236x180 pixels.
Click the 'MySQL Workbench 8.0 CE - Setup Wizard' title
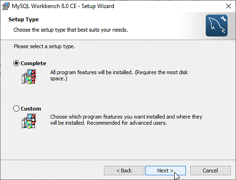click(x=63, y=6)
